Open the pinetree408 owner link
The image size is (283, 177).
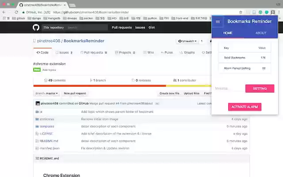tap(49, 41)
